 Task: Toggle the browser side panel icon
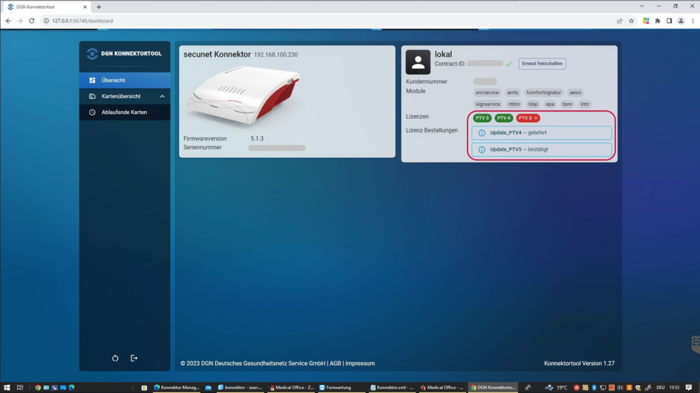coord(669,21)
